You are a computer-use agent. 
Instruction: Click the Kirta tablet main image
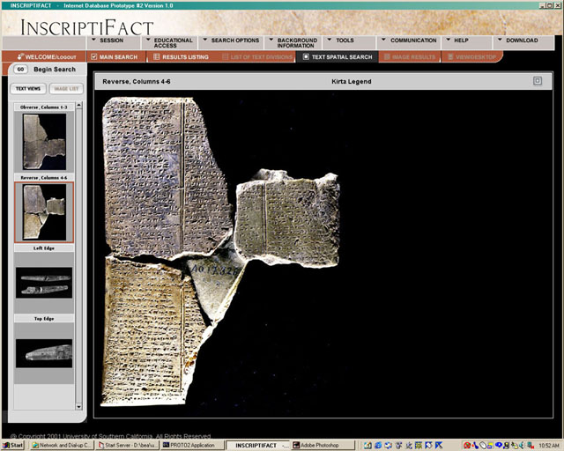click(x=220, y=252)
